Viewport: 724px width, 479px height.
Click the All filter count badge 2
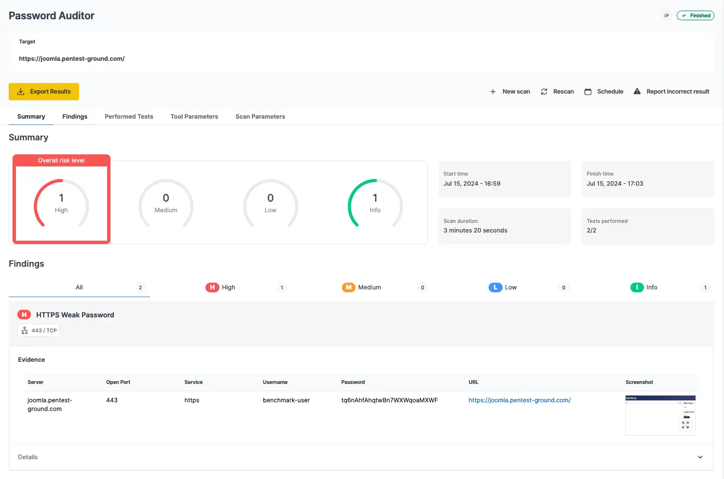pyautogui.click(x=140, y=287)
